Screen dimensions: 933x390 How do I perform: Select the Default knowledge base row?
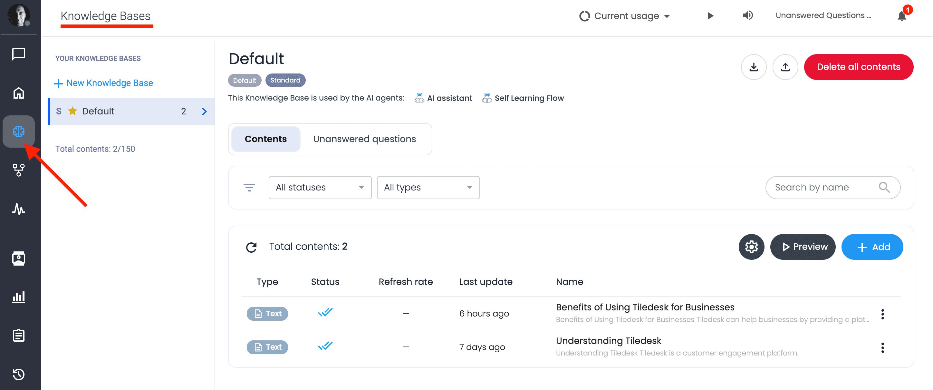[131, 111]
